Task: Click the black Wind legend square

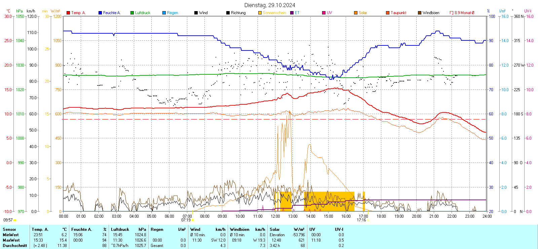Action: coord(196,13)
